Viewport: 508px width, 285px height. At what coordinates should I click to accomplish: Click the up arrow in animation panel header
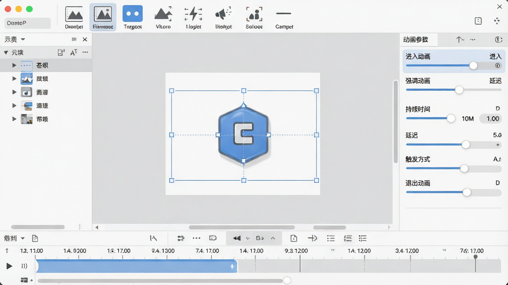(x=459, y=40)
